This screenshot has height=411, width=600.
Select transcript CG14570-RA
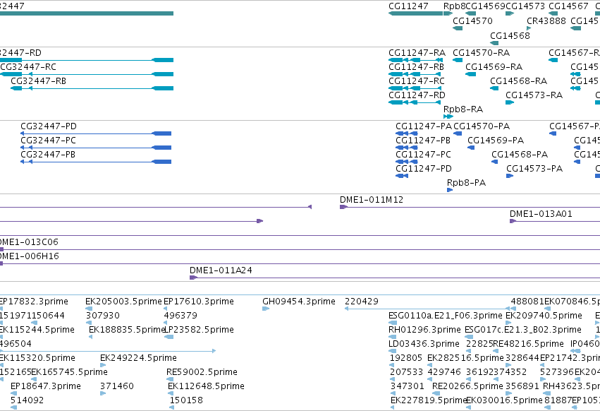click(x=482, y=52)
